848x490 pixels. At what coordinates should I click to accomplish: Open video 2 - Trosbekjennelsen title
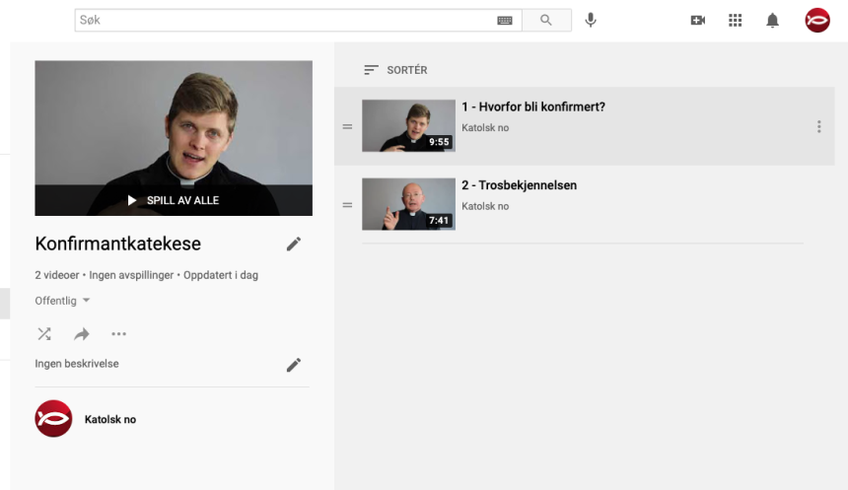[x=520, y=185]
